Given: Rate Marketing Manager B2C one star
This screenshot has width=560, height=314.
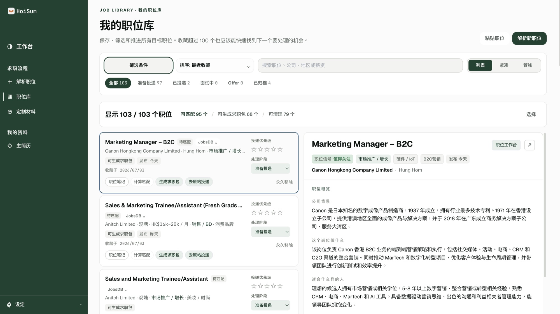Looking at the screenshot, I should (x=254, y=149).
